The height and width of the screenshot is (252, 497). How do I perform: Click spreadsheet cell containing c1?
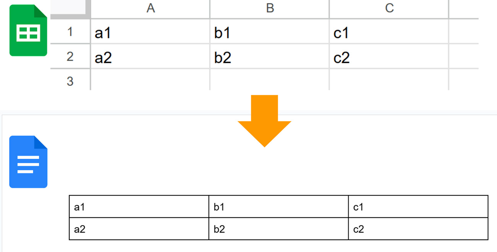(x=389, y=31)
